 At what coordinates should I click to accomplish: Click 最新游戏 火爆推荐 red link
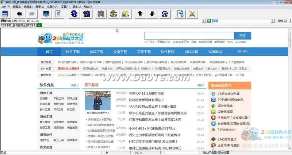(68, 69)
